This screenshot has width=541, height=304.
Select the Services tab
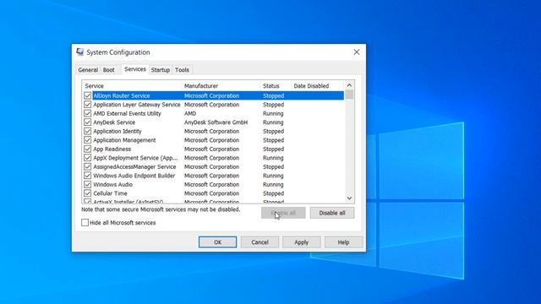point(135,69)
